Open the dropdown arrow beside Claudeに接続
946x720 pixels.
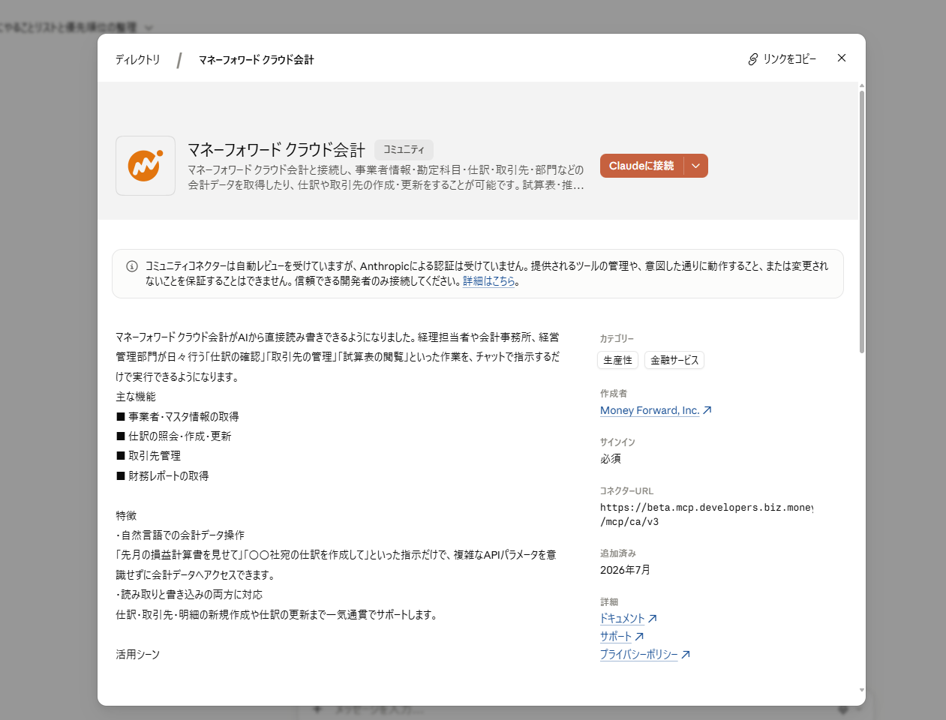pyautogui.click(x=696, y=166)
